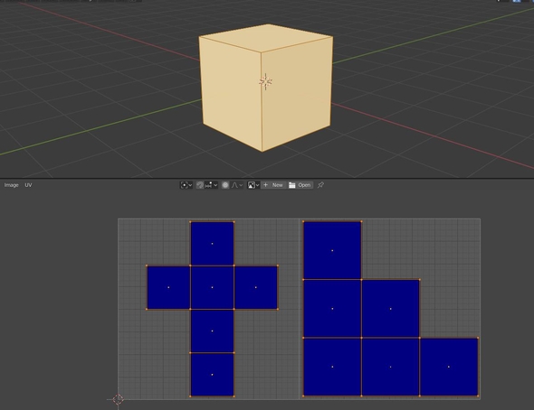Click the snap element increment icon
534x410 pixels.
tap(208, 185)
